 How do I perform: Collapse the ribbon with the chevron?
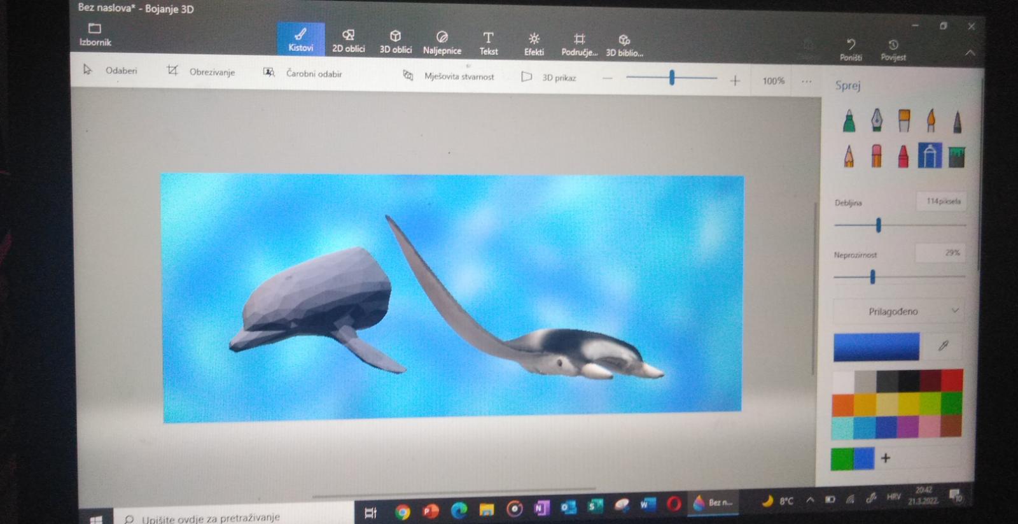970,53
